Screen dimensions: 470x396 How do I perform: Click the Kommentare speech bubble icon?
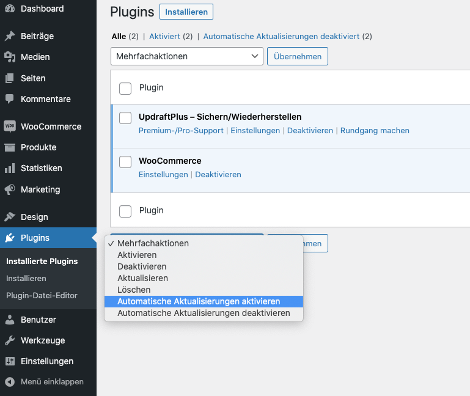pos(10,99)
